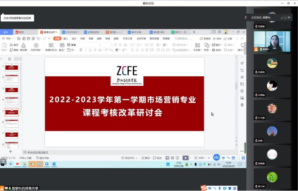The image size is (298, 191).
Task: Open the layout (版式) dropdown
Action: (x=62, y=50)
